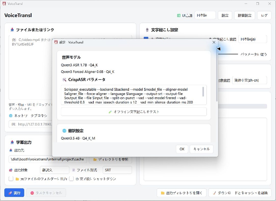
Task: Click the 設定 button in the main window
Action: [x=225, y=15]
